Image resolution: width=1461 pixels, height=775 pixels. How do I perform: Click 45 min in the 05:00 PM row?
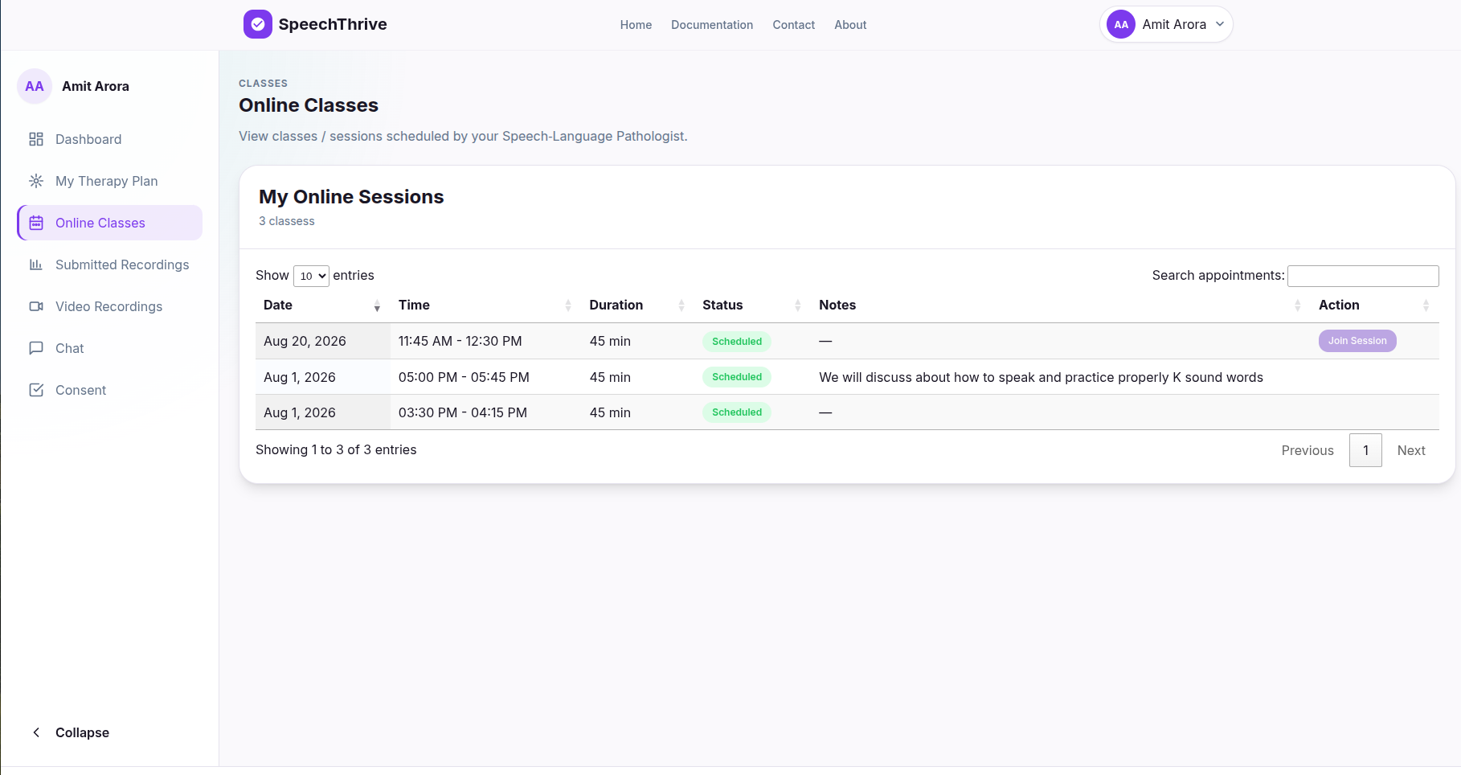point(610,377)
